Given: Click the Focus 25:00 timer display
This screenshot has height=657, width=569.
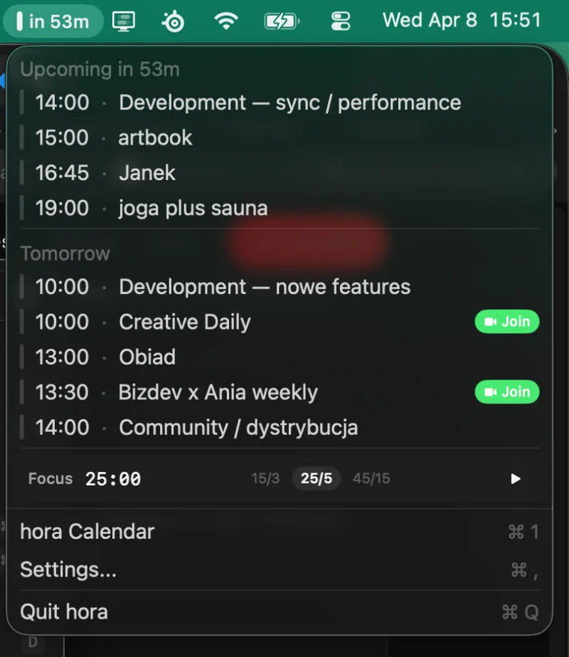Looking at the screenshot, I should 112,478.
